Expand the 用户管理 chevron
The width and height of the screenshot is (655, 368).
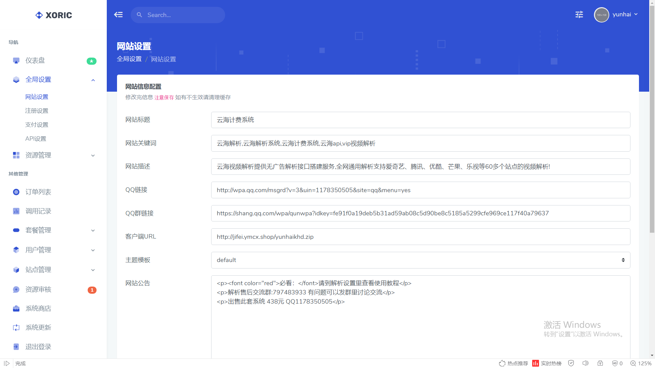tap(93, 250)
